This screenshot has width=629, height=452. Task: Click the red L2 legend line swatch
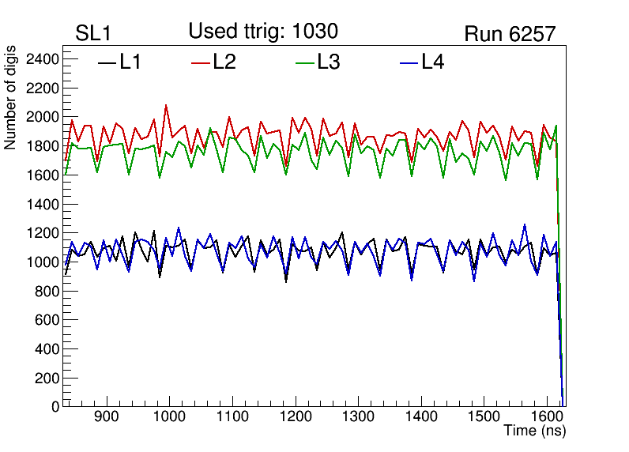pyautogui.click(x=201, y=63)
